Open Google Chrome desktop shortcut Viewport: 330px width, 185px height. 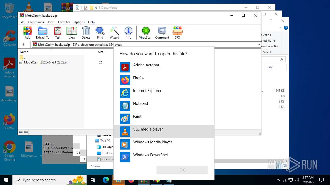click(10, 151)
